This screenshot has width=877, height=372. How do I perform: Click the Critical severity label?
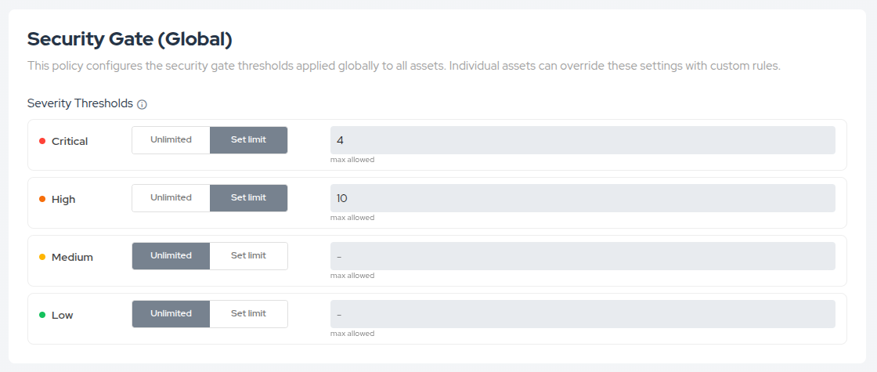pos(70,142)
